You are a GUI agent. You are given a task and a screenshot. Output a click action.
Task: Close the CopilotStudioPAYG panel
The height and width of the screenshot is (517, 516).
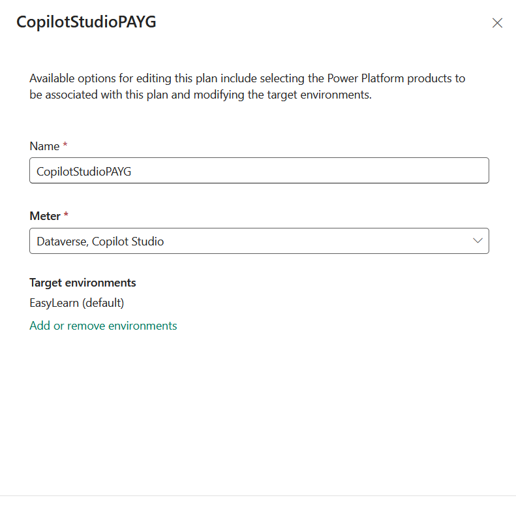coord(497,23)
